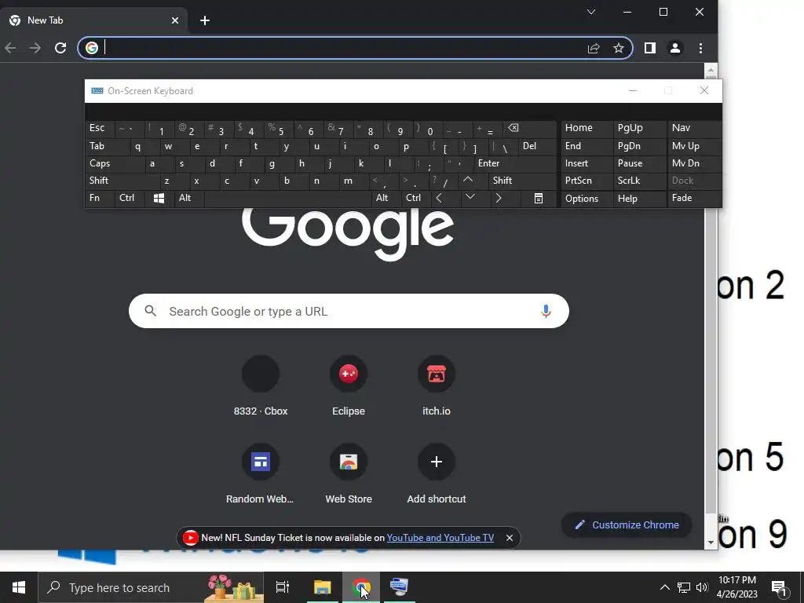Image resolution: width=804 pixels, height=603 pixels.
Task: Show hidden system tray icons chevron
Action: [664, 587]
